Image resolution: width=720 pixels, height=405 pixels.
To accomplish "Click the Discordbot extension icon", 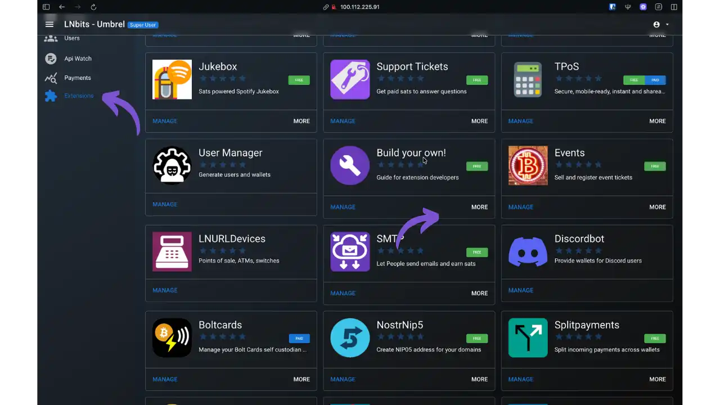I will pos(528,251).
